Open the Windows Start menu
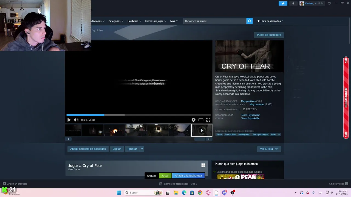The image size is (351, 197). [119, 193]
